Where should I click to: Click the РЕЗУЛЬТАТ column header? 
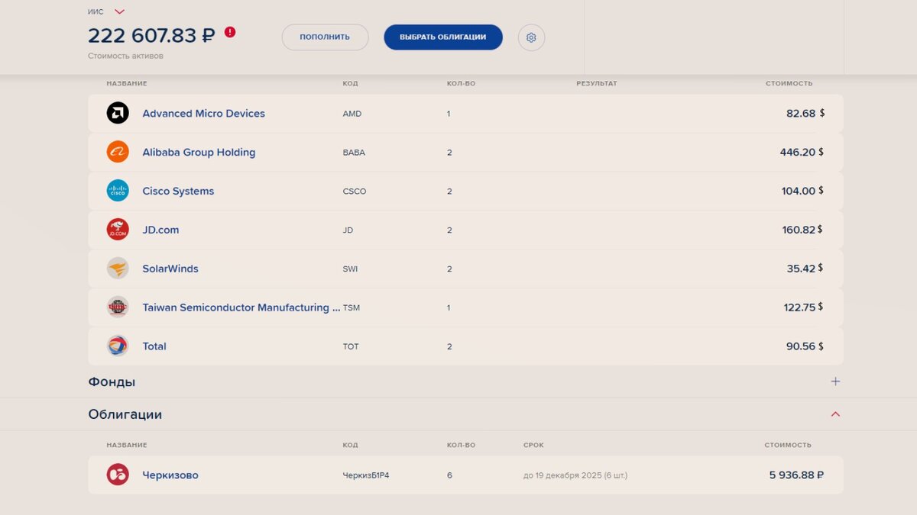pyautogui.click(x=597, y=83)
